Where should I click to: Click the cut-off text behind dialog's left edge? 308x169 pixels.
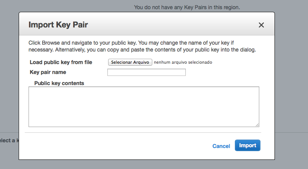[x=8, y=140]
